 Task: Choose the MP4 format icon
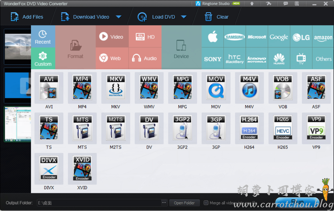tap(82, 88)
